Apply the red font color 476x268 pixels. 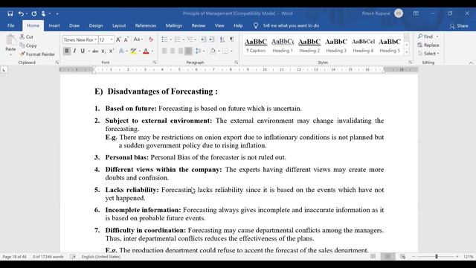point(146,51)
